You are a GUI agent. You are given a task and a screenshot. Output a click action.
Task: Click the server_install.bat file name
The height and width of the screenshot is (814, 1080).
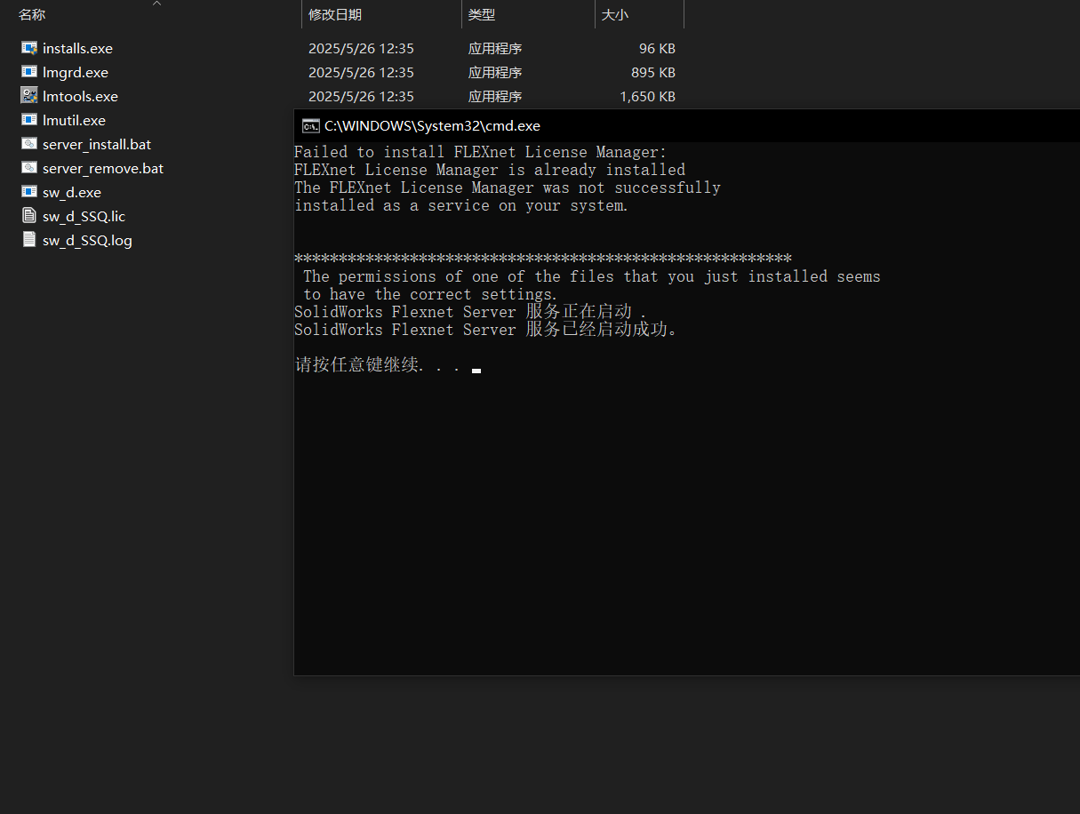pos(97,144)
